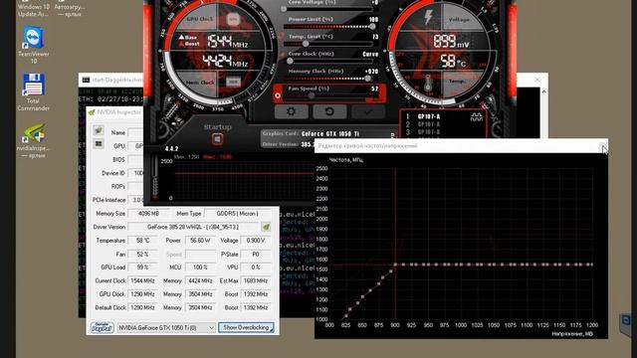
Task: Click the Curve value next to Core Clock
Action: point(370,54)
